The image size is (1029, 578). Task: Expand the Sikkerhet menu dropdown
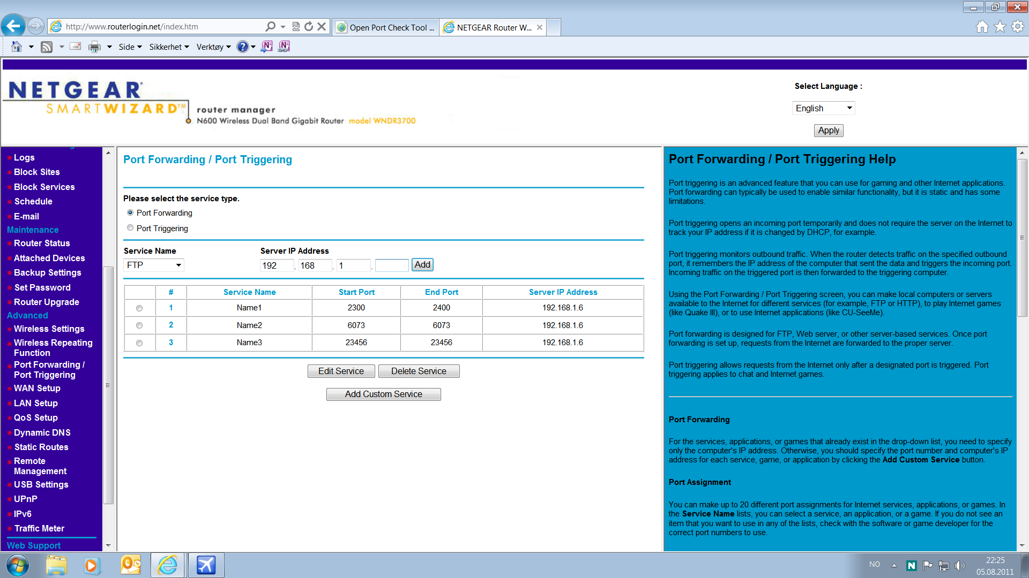pos(169,47)
